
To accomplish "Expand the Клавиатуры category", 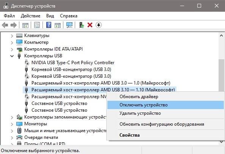I will pos(12,36).
